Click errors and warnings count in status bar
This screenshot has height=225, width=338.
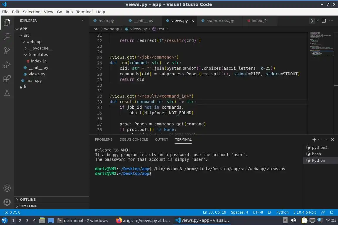[13, 212]
